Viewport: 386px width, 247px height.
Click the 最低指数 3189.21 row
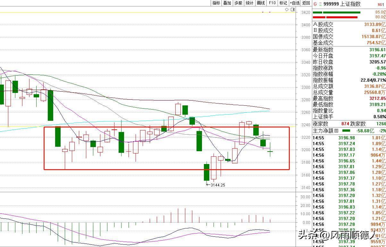[x=349, y=104]
